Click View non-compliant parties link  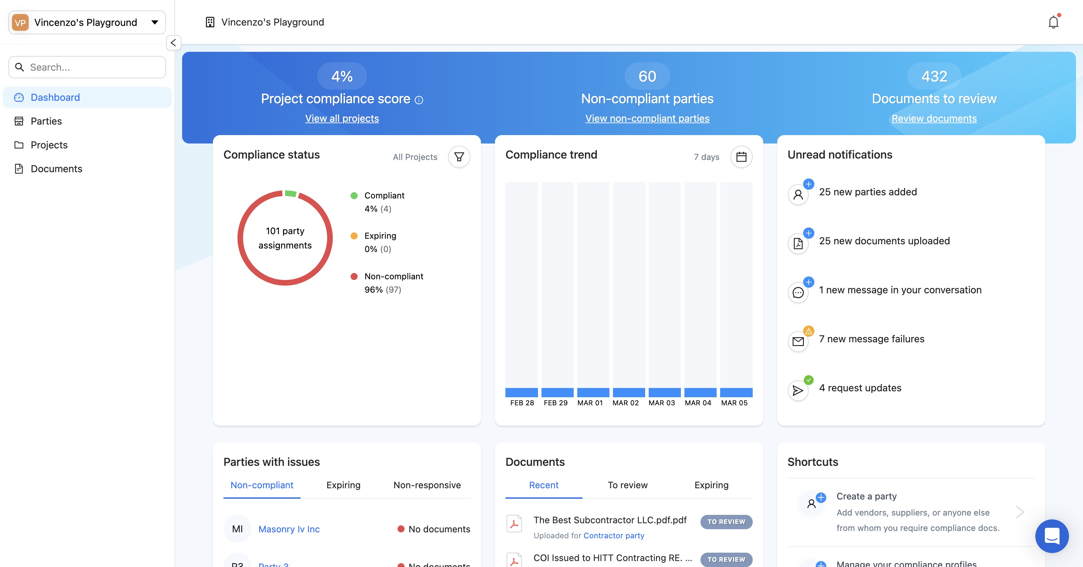pos(647,118)
